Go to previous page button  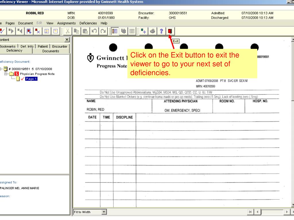[x=258, y=212]
